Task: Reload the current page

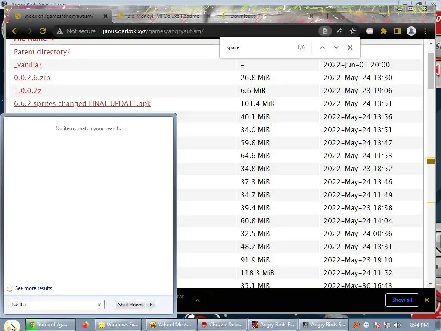Action: coord(43,31)
